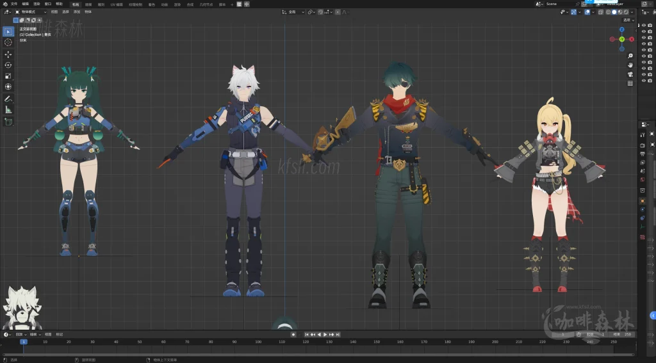
Task: Click the blue Z axis gizmo ball
Action: [x=621, y=29]
